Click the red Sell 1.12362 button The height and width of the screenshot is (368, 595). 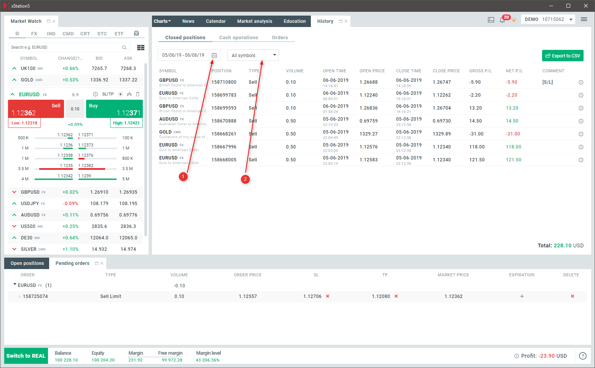point(36,109)
